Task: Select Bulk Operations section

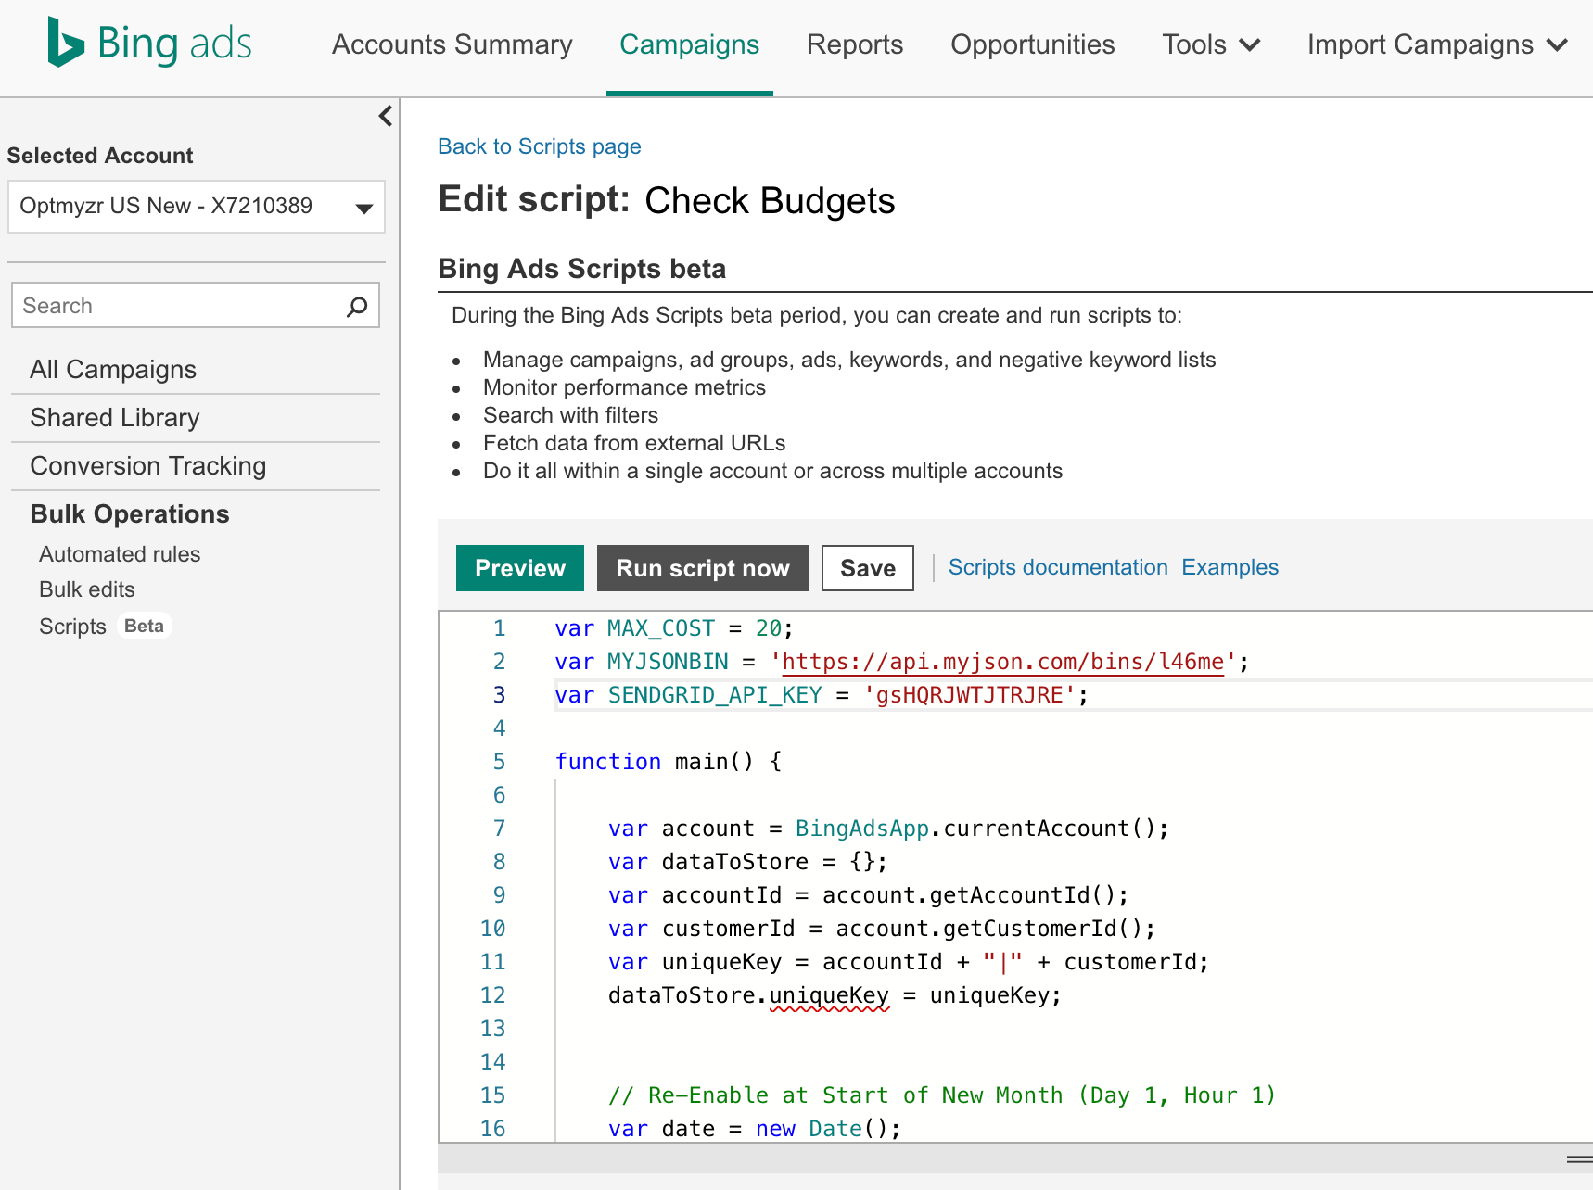Action: [130, 514]
